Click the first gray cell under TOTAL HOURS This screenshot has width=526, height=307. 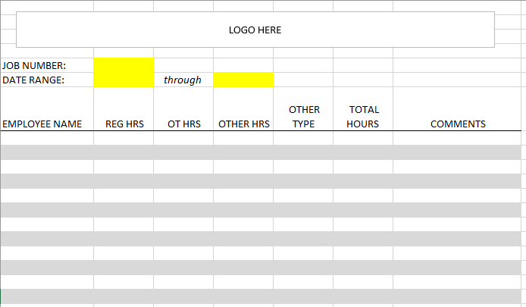pyautogui.click(x=363, y=152)
